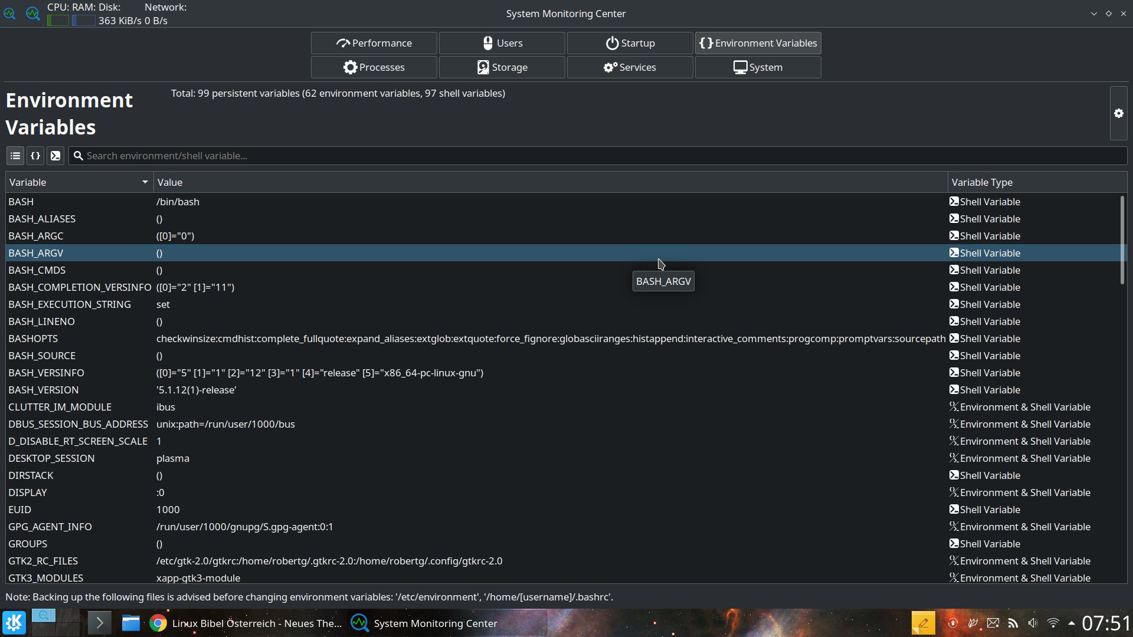Switch to the System tab
This screenshot has width=1133, height=637.
click(x=758, y=67)
